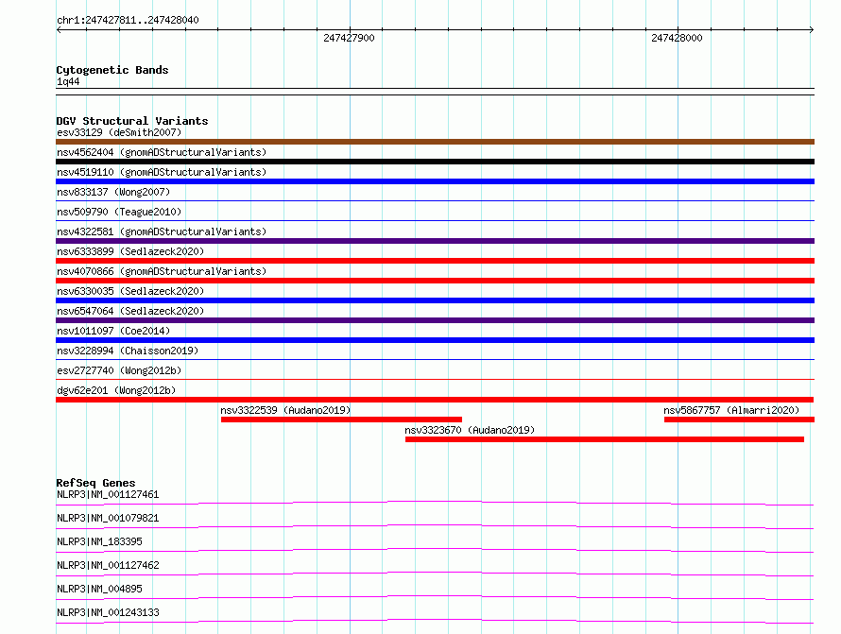Select the black nsv4562404 gnomAD variant bar
The image size is (841, 634).
click(435, 162)
